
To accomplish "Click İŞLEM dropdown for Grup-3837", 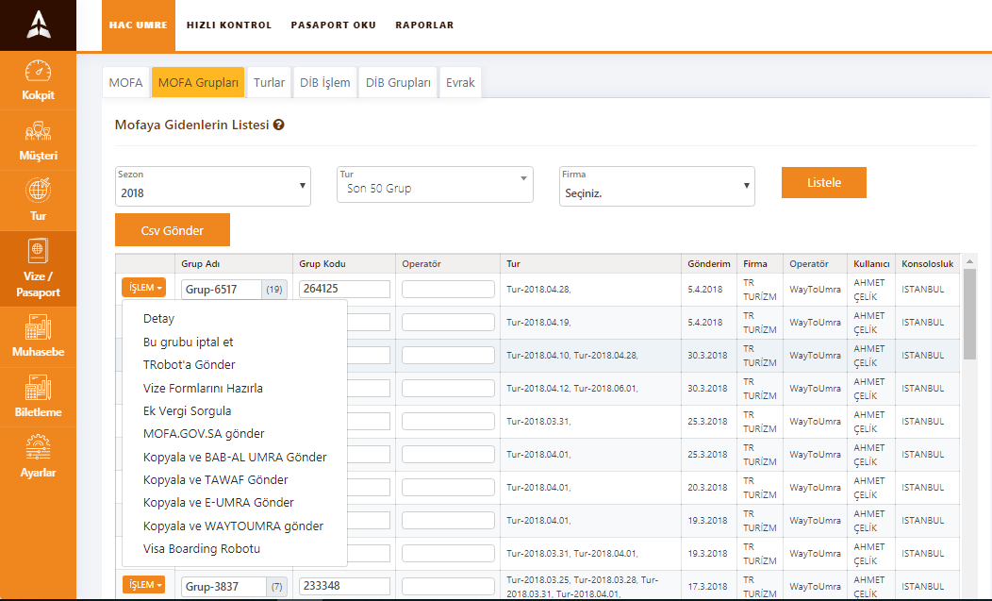I will click(143, 585).
